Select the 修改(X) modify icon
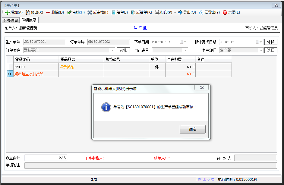This screenshot has width=284, height=185. (x=27, y=13)
